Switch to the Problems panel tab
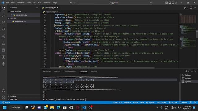This screenshot has width=198, height=111. 47,71
